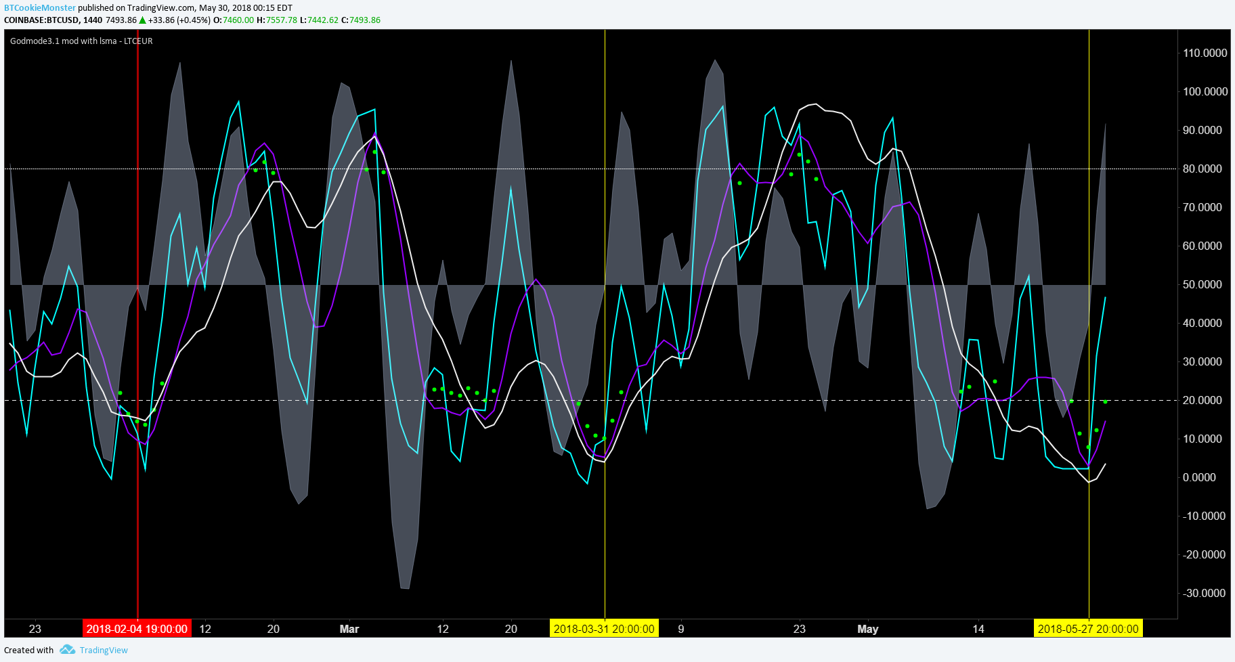1235x662 pixels.
Task: Click the 100.0000 price axis label
Action: click(x=1205, y=91)
